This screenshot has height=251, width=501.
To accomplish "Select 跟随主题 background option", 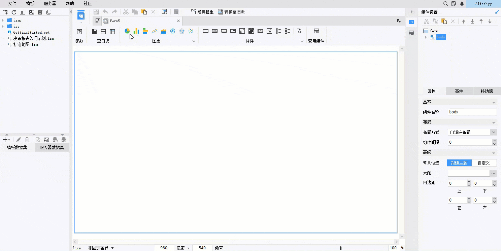I will (459, 163).
